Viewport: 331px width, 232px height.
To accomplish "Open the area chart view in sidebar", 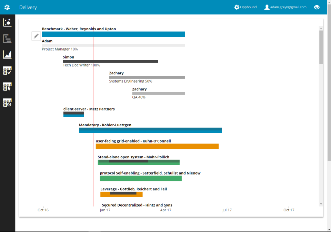I will point(7,54).
